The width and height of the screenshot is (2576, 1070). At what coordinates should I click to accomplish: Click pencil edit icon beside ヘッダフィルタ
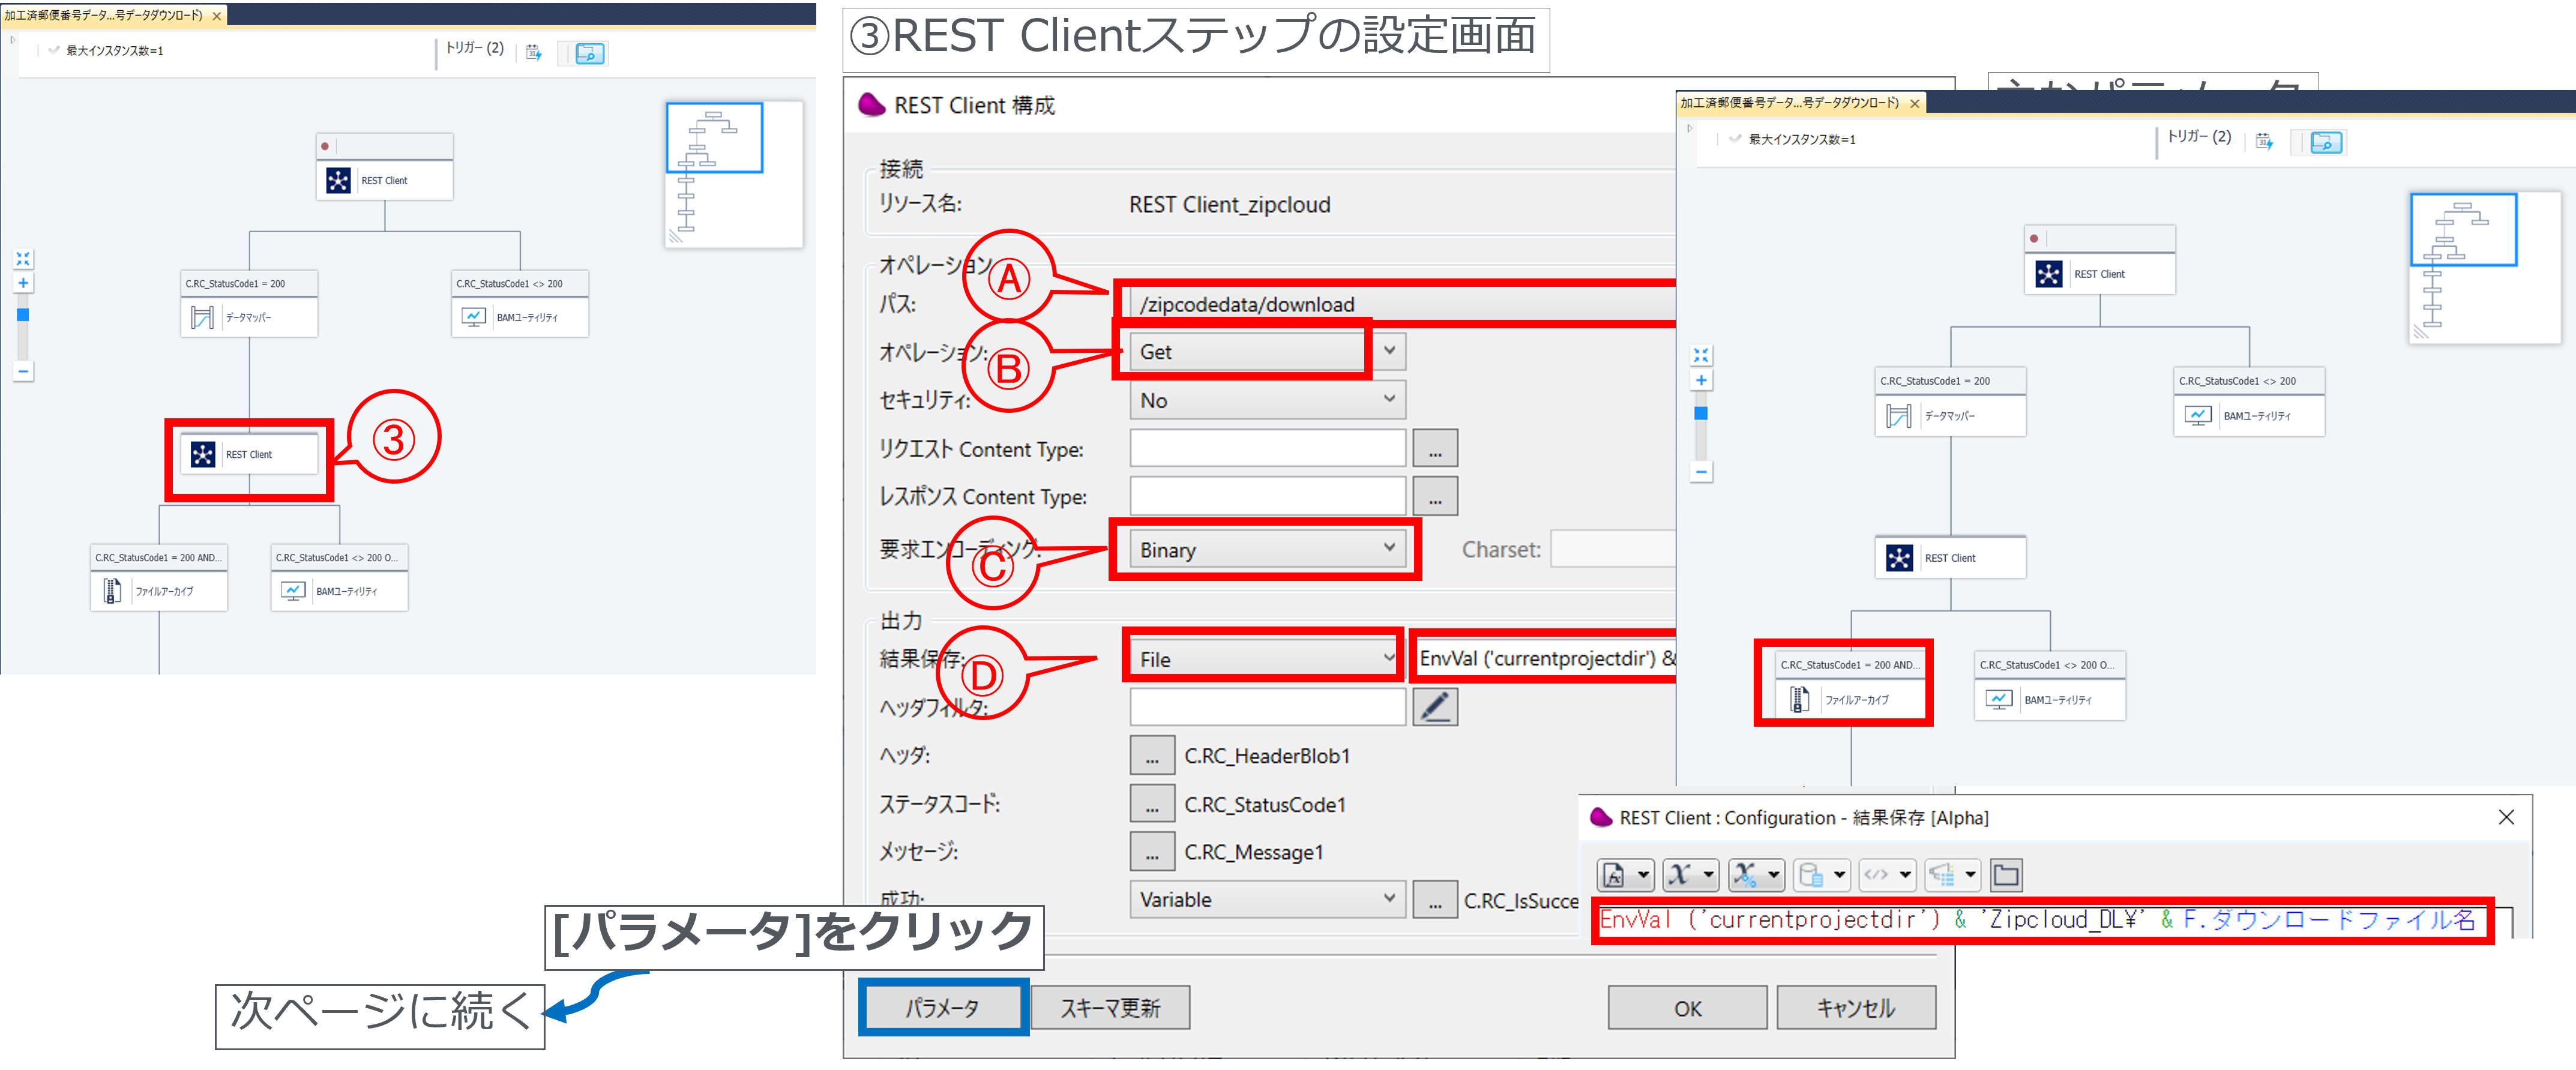[1435, 707]
